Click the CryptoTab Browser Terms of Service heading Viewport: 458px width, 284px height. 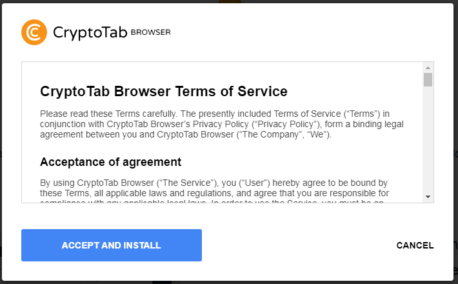(x=163, y=91)
